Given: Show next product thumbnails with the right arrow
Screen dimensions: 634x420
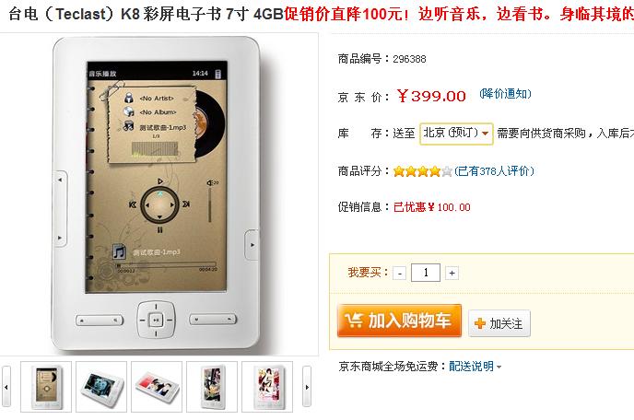Looking at the screenshot, I should [x=307, y=387].
